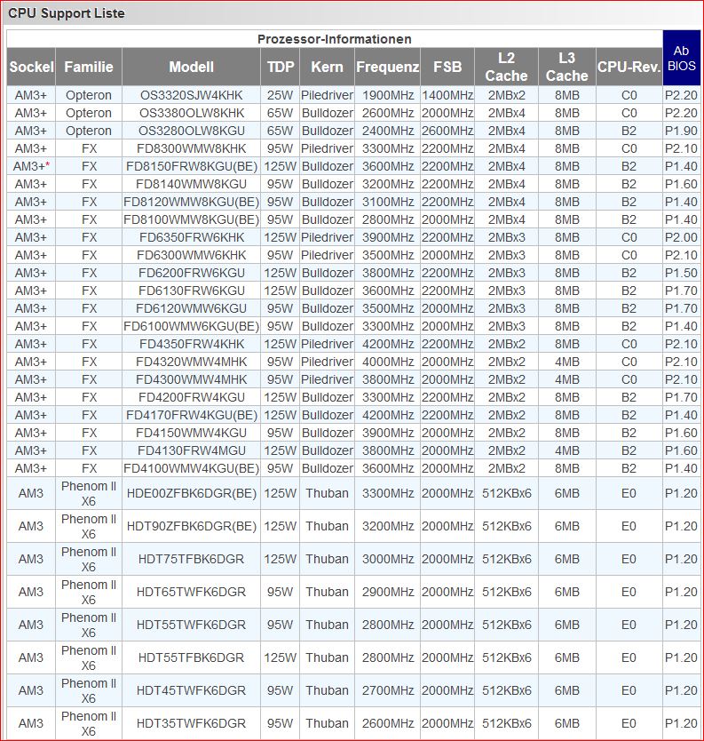Select model FD4130FRW4MGU
This screenshot has width=704, height=741.
pyautogui.click(x=191, y=450)
